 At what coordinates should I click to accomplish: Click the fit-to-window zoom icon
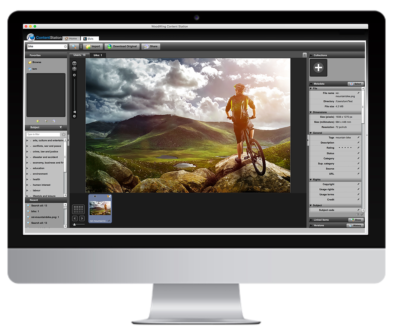[74, 69]
